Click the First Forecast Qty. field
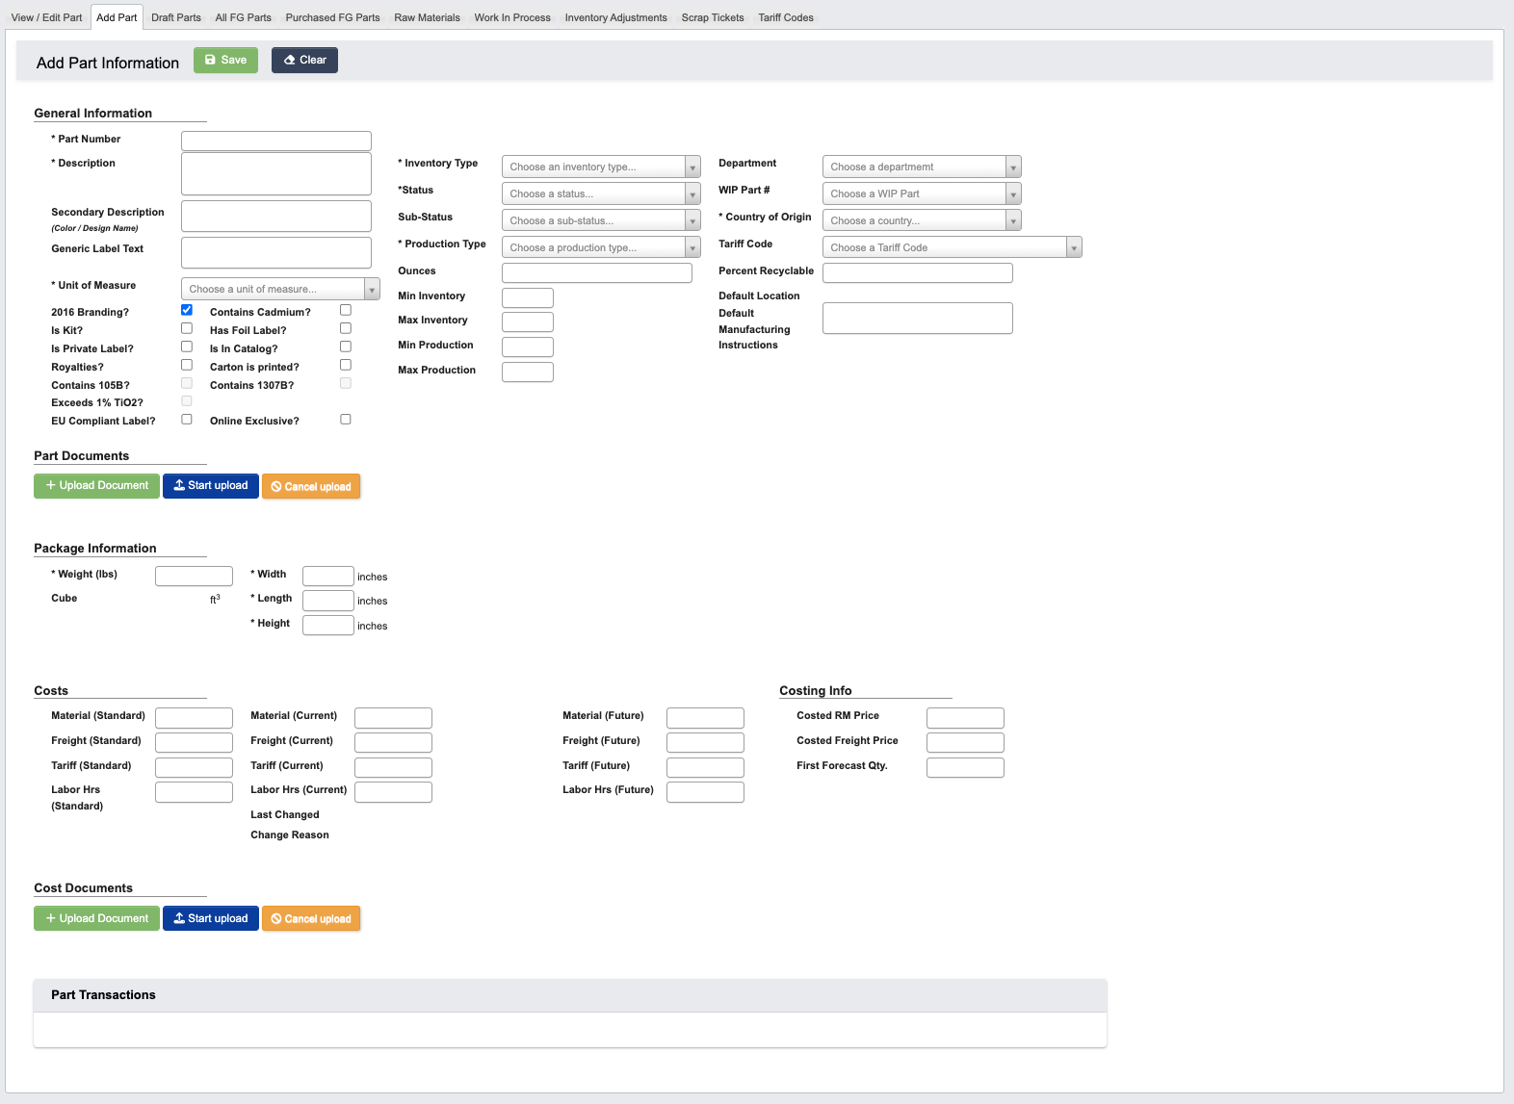The width and height of the screenshot is (1514, 1104). pyautogui.click(x=965, y=767)
